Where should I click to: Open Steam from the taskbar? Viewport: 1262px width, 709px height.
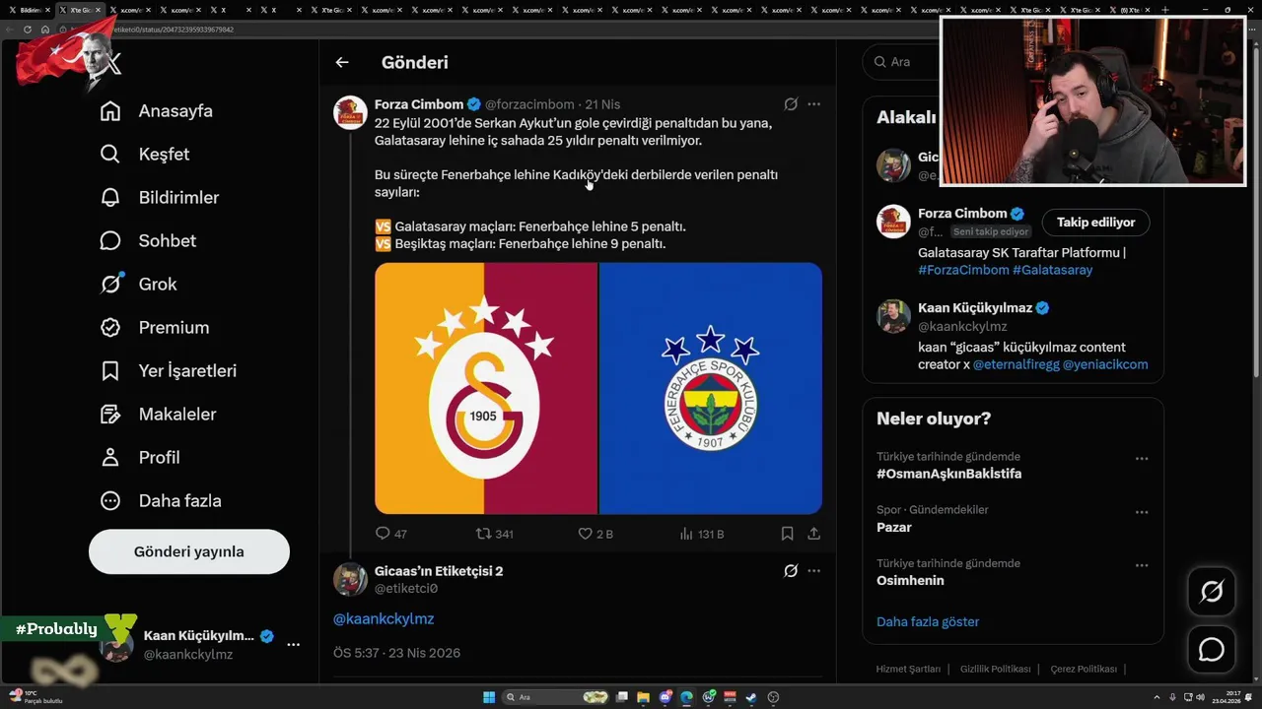coord(751,697)
